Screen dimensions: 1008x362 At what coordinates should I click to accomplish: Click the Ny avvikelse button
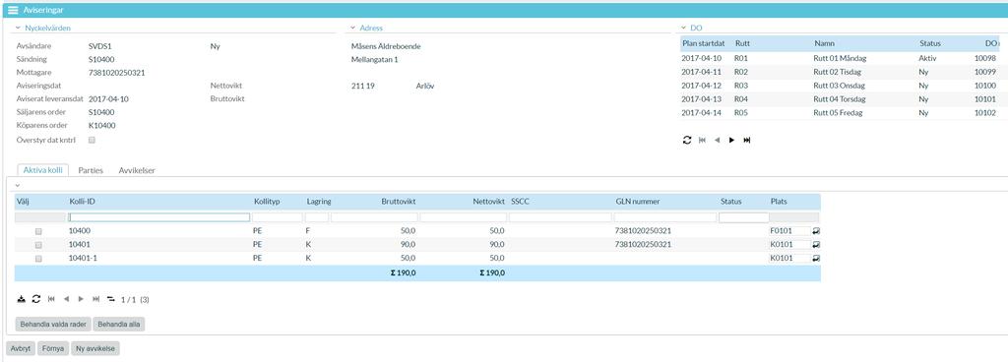tap(95, 348)
